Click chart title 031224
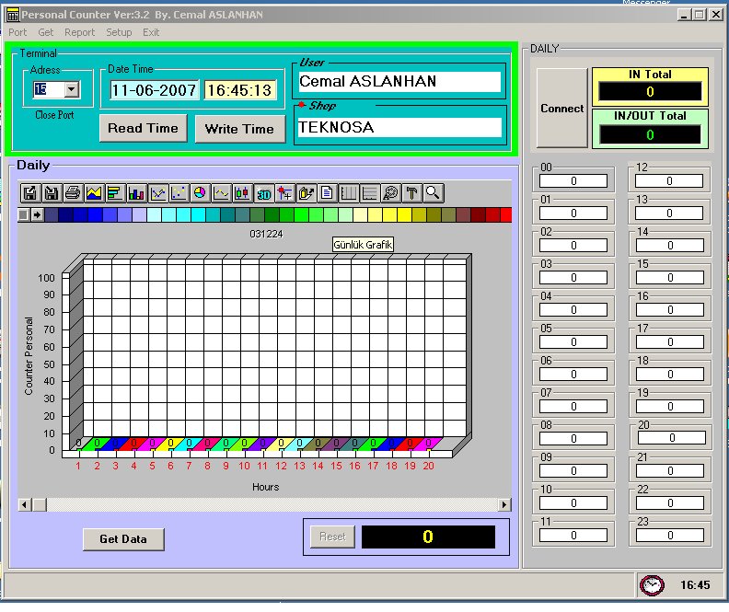The image size is (729, 612). [x=266, y=234]
